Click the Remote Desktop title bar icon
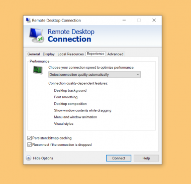191x184 pixels. [28, 20]
